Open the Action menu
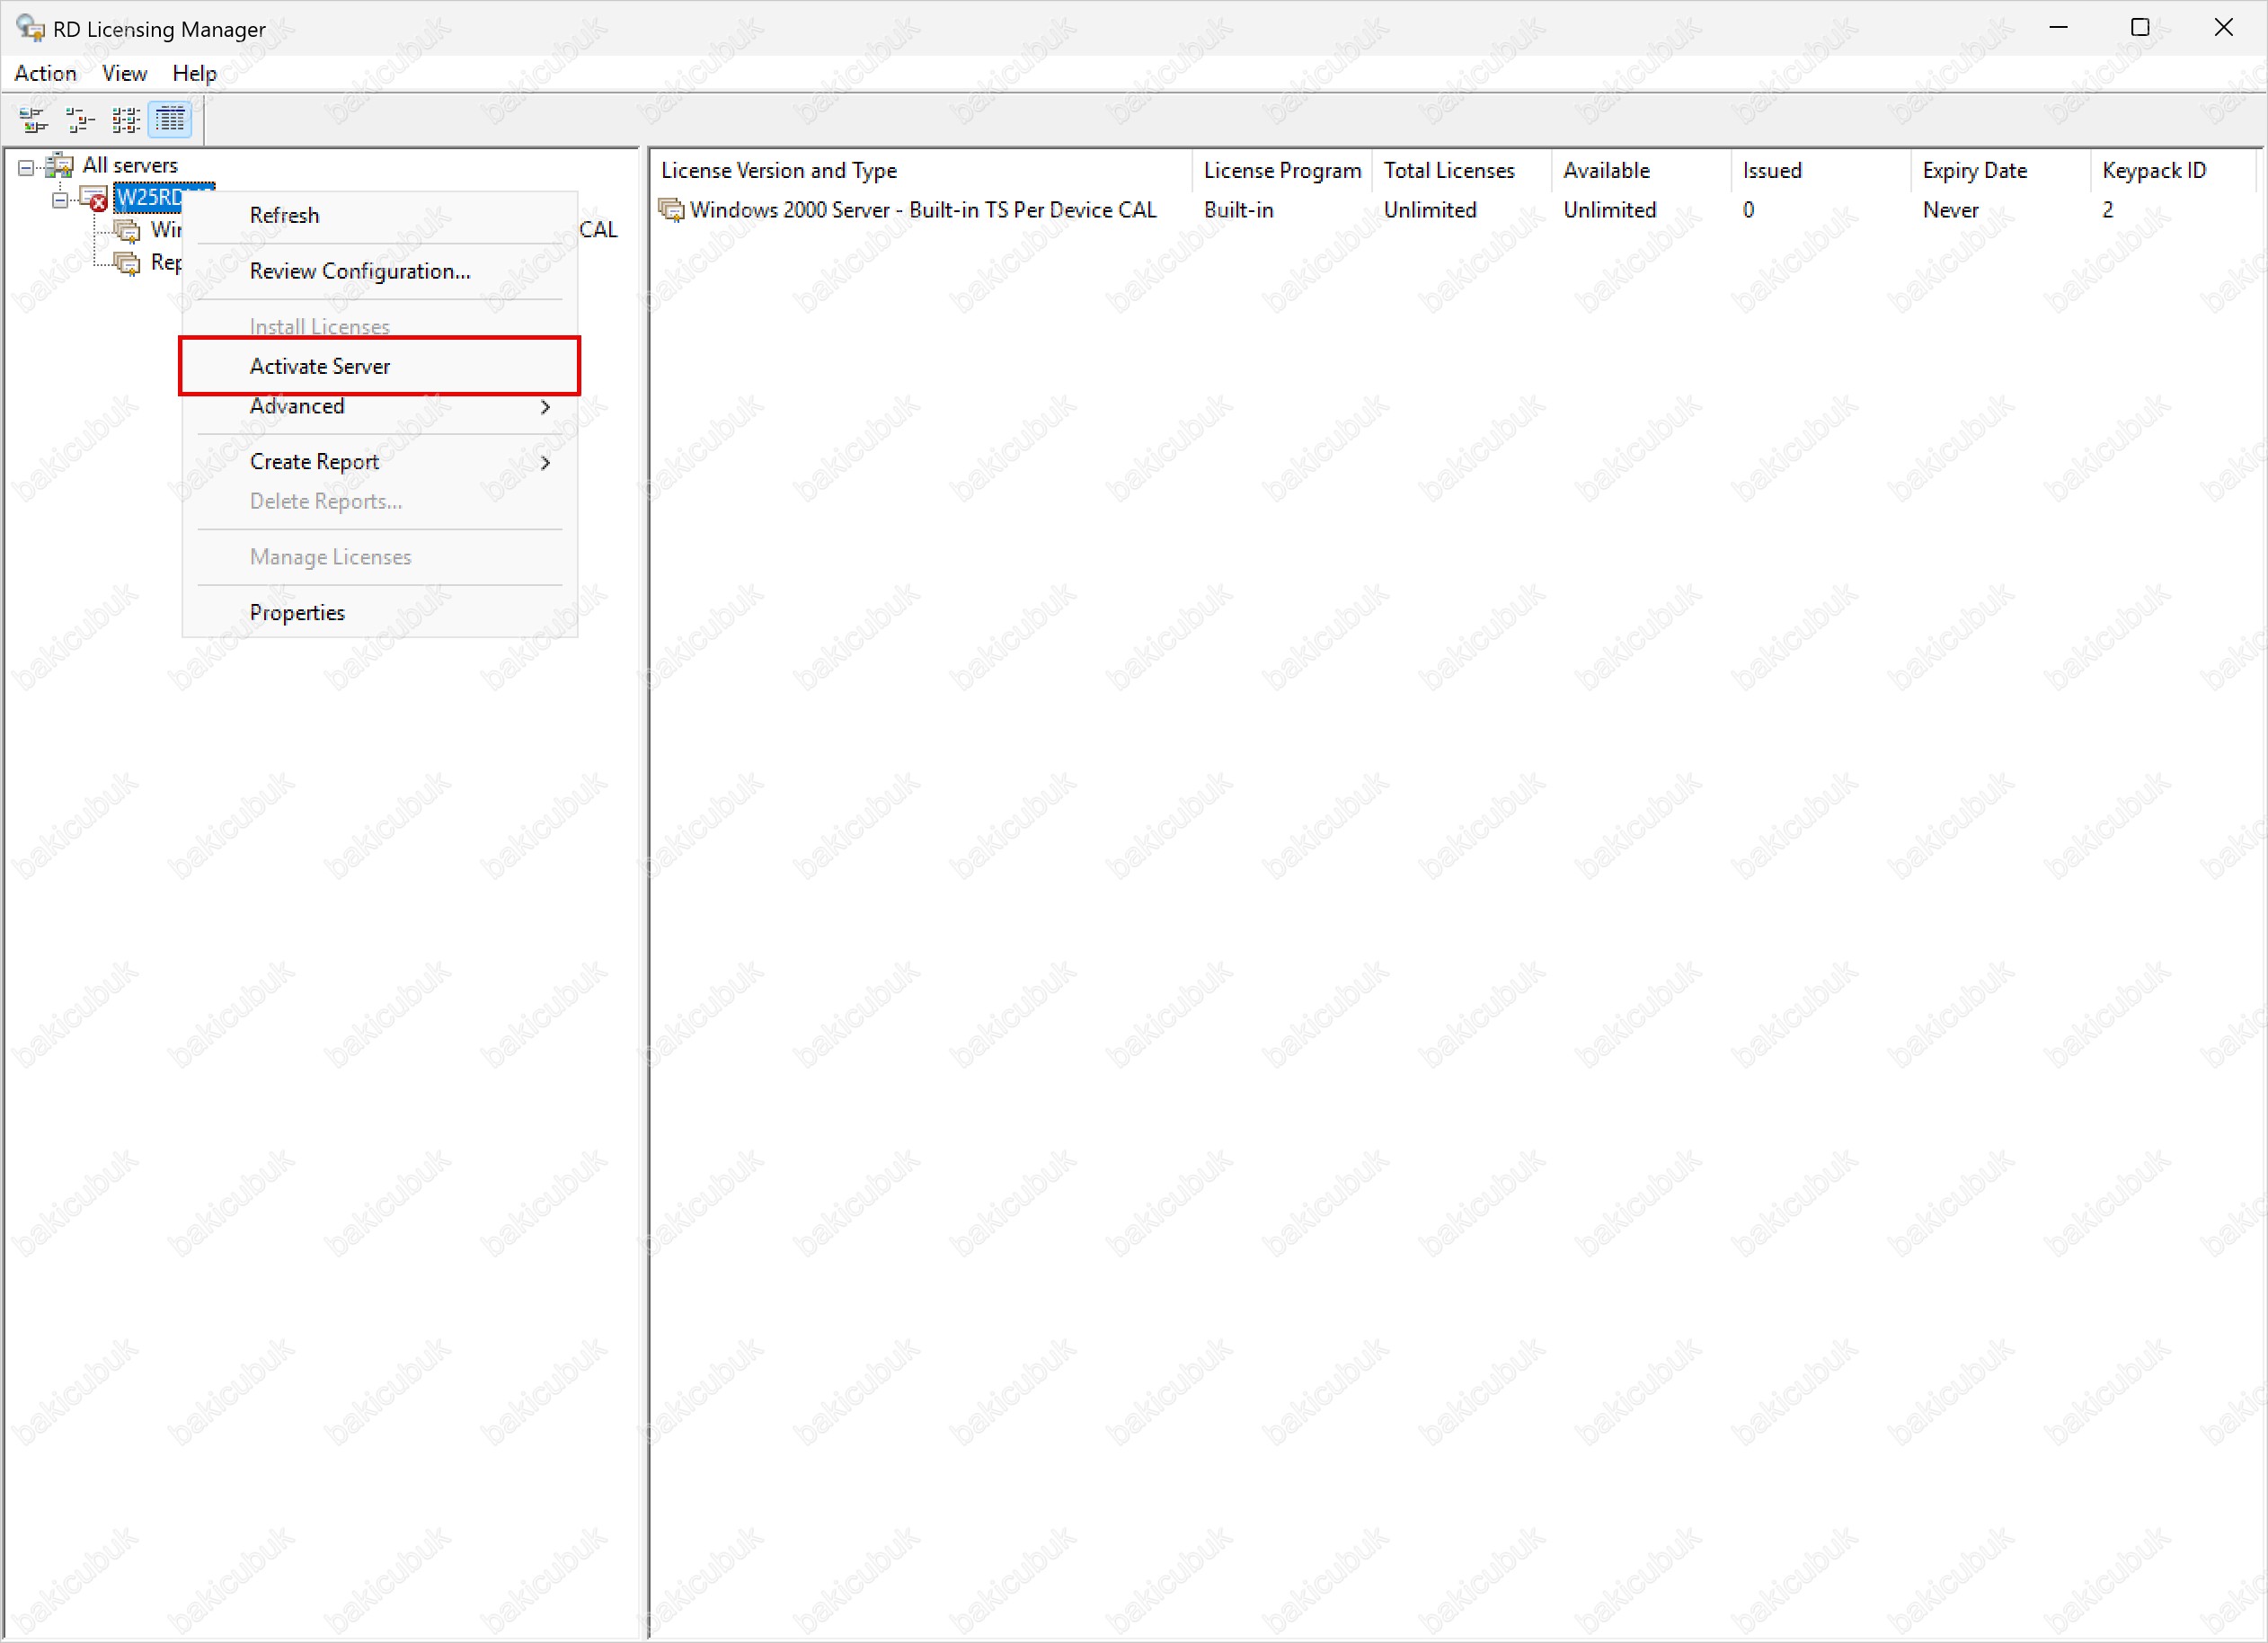The image size is (2268, 1643). (x=45, y=73)
